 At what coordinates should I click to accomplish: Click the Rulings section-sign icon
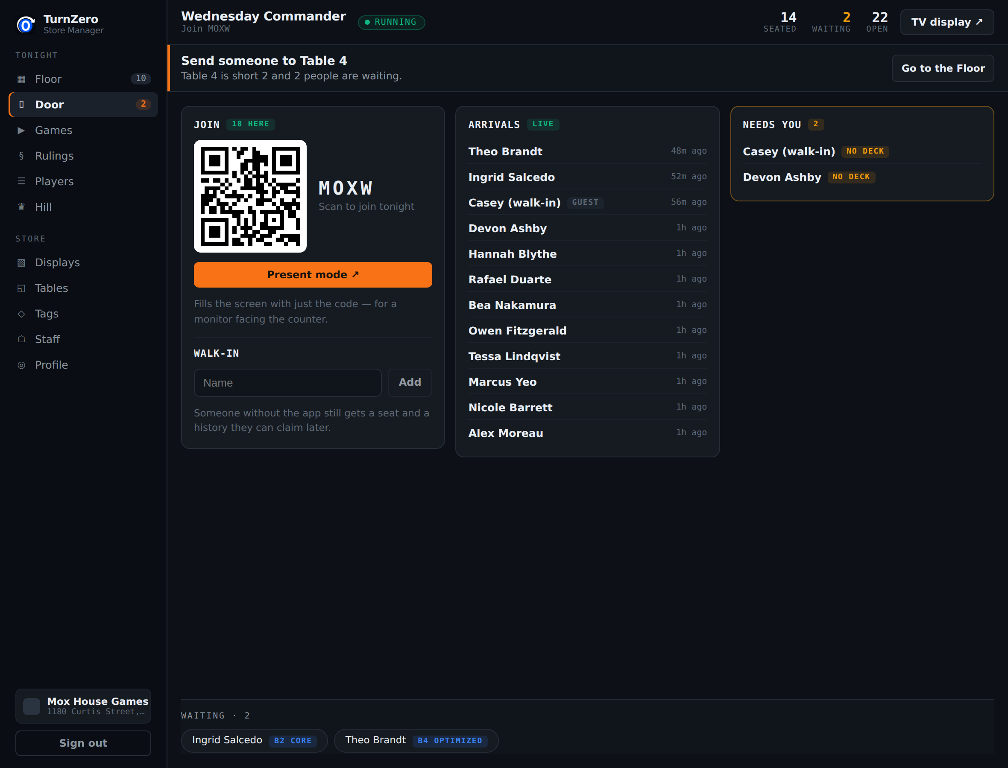pyautogui.click(x=21, y=156)
